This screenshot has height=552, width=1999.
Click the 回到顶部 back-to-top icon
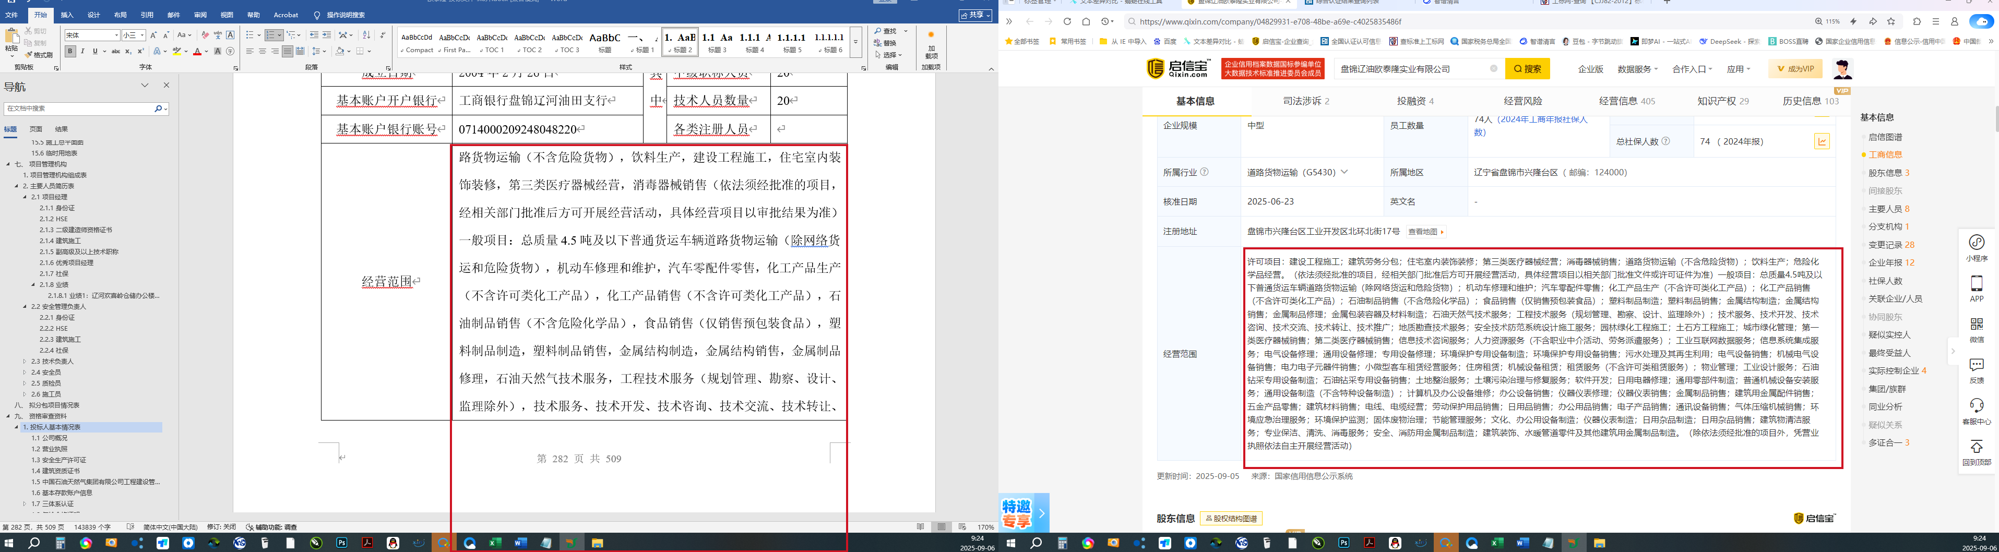tap(1977, 453)
